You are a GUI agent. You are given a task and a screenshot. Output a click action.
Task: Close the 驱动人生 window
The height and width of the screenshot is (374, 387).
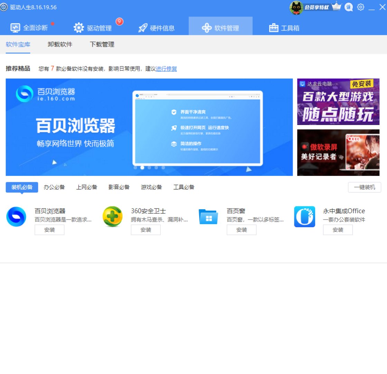coord(382,7)
